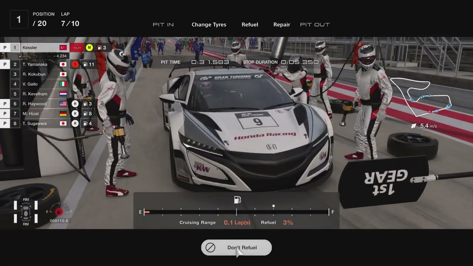Select the V. Gallo driver name
This screenshot has width=473, height=266.
[30, 84]
